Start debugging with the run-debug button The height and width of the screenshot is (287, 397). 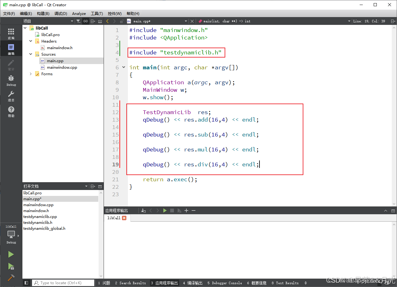(11, 266)
